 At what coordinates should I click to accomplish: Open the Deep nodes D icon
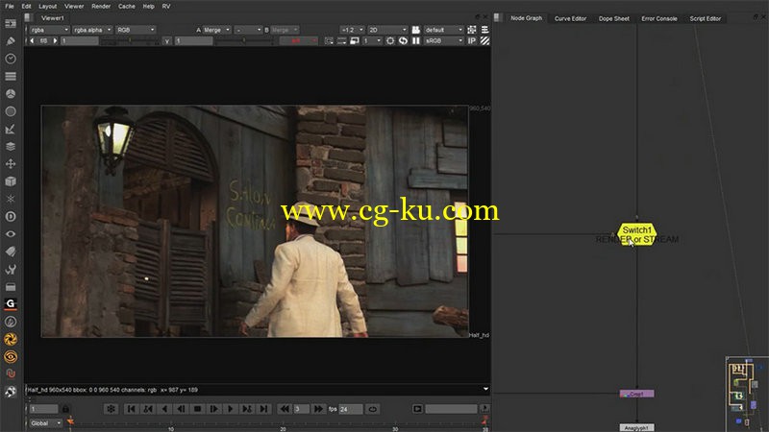[11, 217]
